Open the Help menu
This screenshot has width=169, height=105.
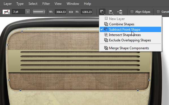coord(87,4)
